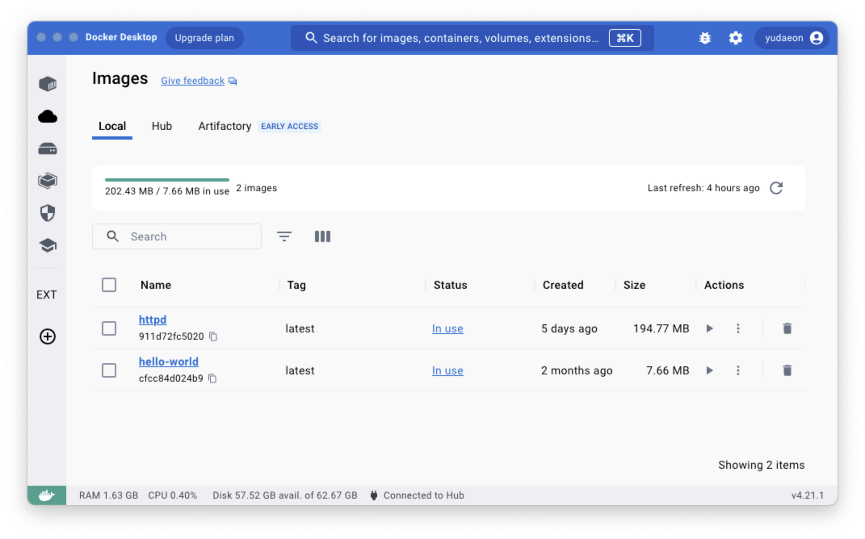Copy the hello-world image ID

click(213, 378)
